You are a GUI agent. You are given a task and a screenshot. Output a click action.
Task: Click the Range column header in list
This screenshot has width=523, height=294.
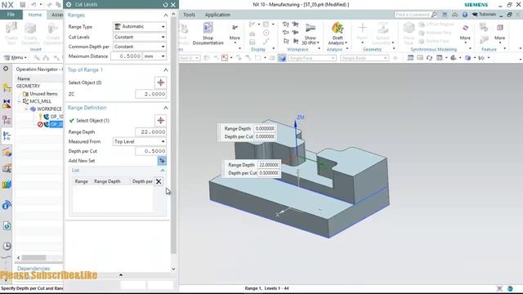click(x=82, y=181)
